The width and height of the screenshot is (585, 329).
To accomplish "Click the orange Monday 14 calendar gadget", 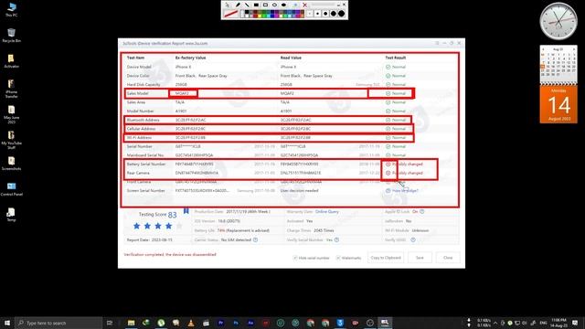I will point(558,105).
